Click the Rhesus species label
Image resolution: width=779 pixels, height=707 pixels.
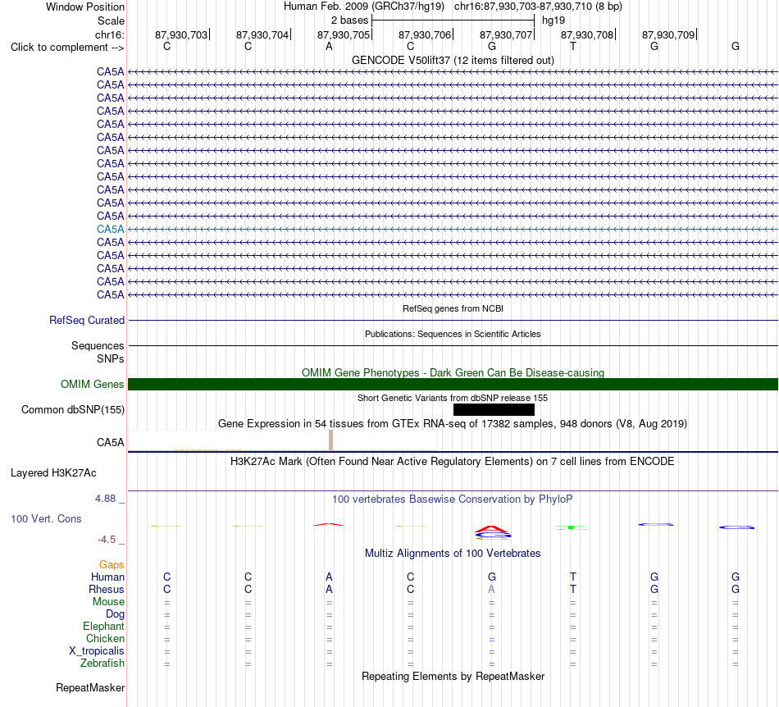click(107, 589)
